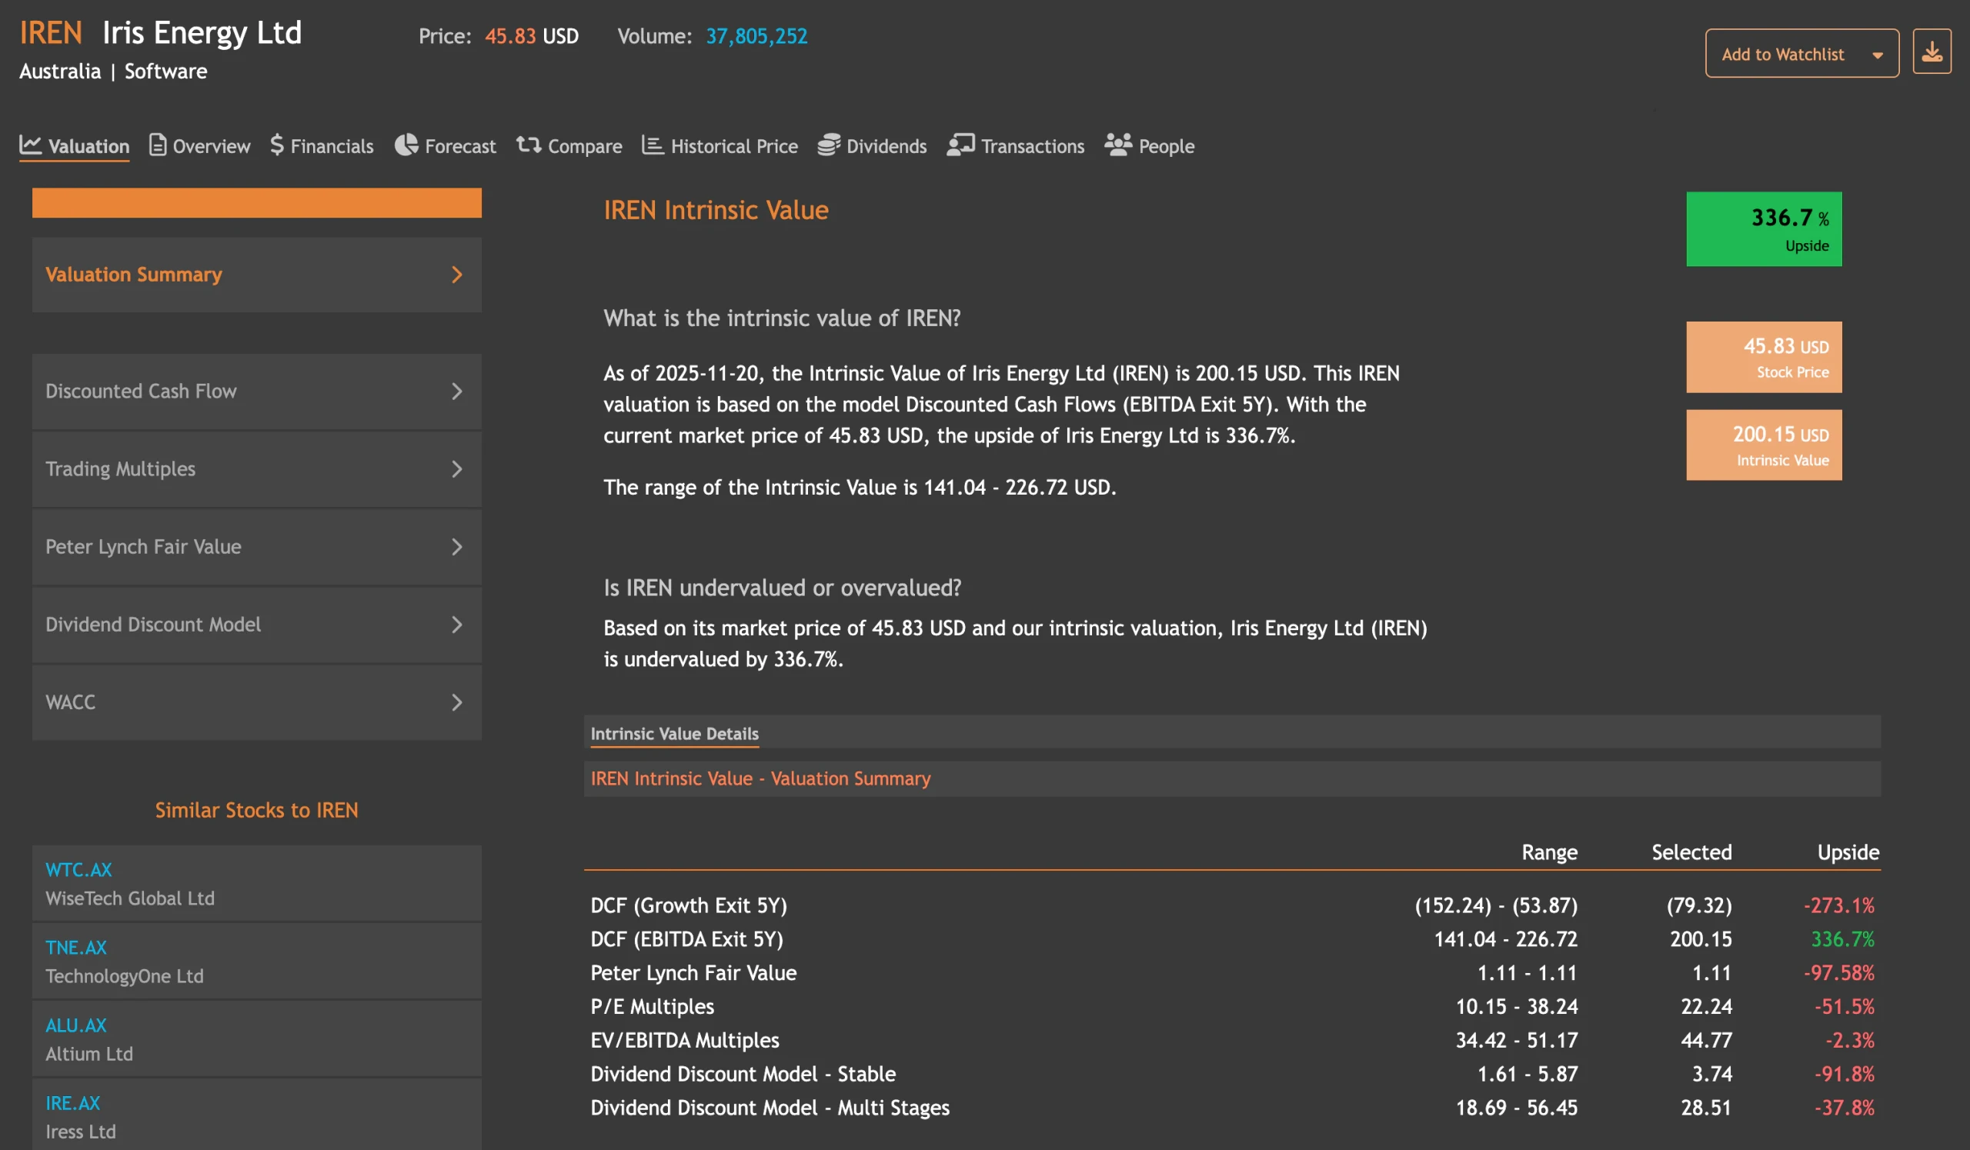Click the Valuation chart icon
Viewport: 1970px width, 1150px height.
coord(31,145)
